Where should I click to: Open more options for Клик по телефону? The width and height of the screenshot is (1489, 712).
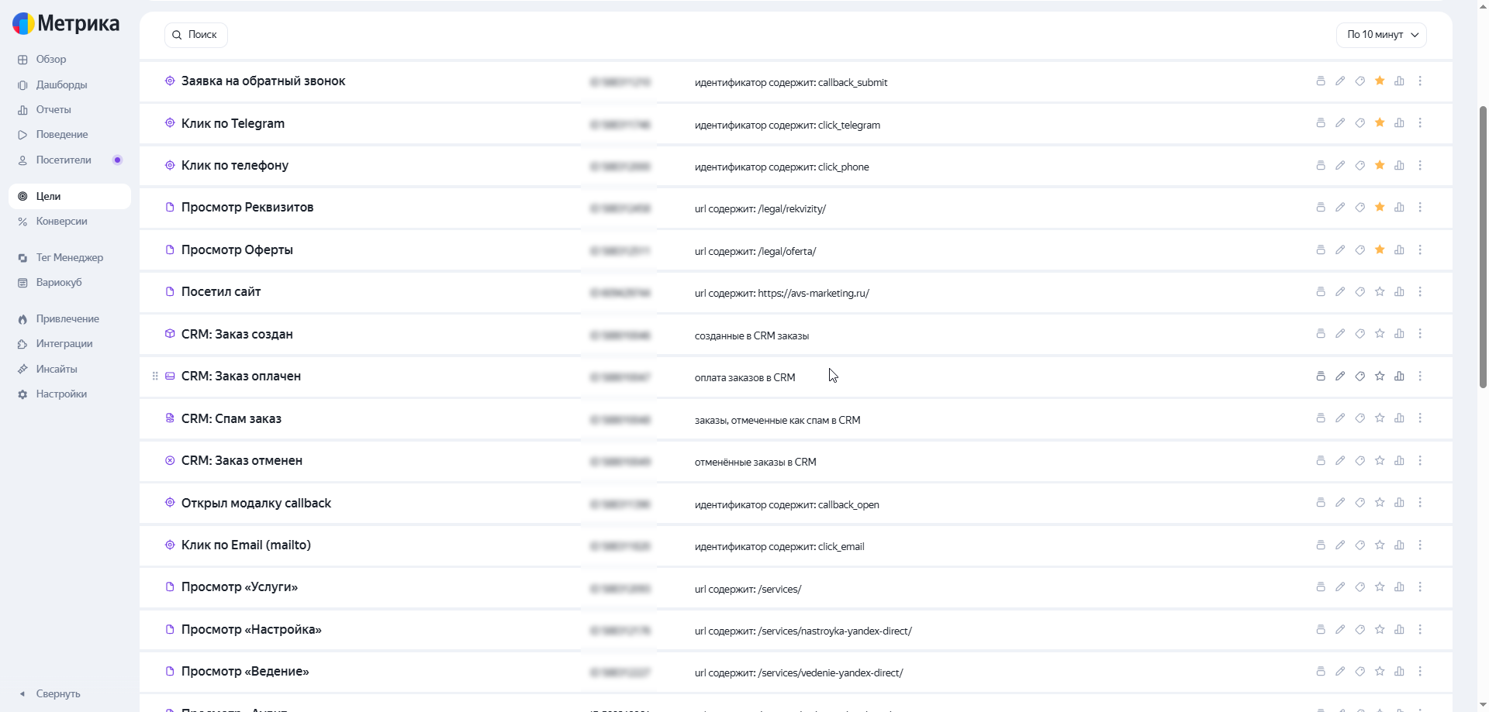1420,166
